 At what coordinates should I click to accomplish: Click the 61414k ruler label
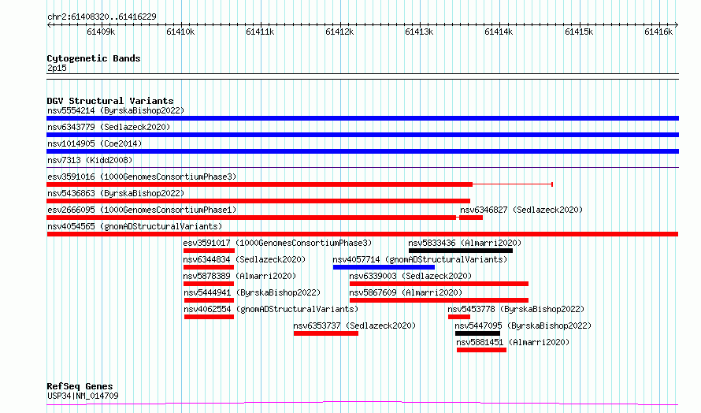pyautogui.click(x=499, y=32)
